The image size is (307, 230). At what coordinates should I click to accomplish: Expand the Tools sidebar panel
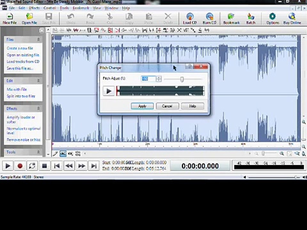[38, 152]
